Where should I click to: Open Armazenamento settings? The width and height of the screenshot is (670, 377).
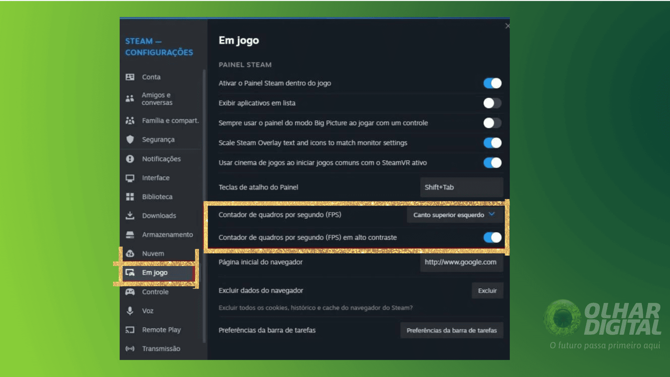(161, 235)
